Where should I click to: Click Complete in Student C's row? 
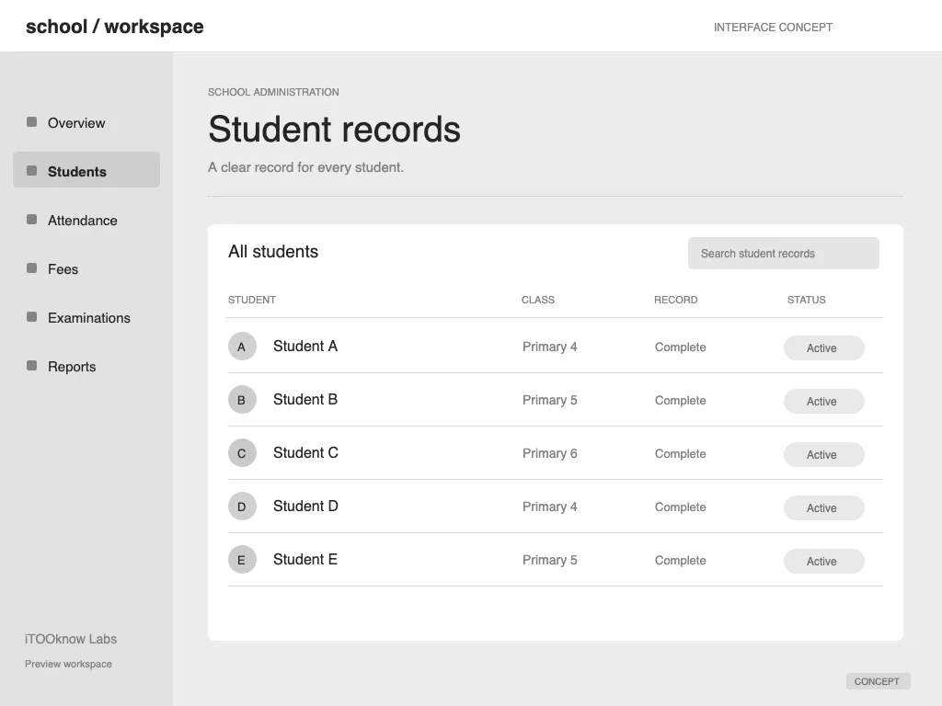[680, 454]
